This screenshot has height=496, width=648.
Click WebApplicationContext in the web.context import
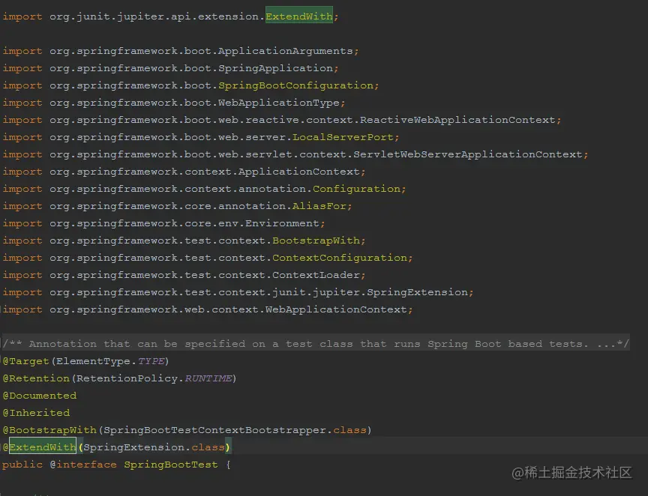tap(337, 309)
